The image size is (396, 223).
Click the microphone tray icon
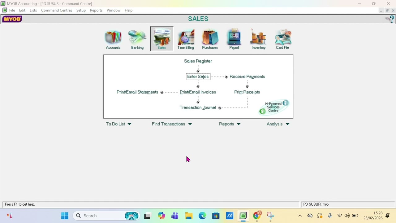[x=330, y=216]
